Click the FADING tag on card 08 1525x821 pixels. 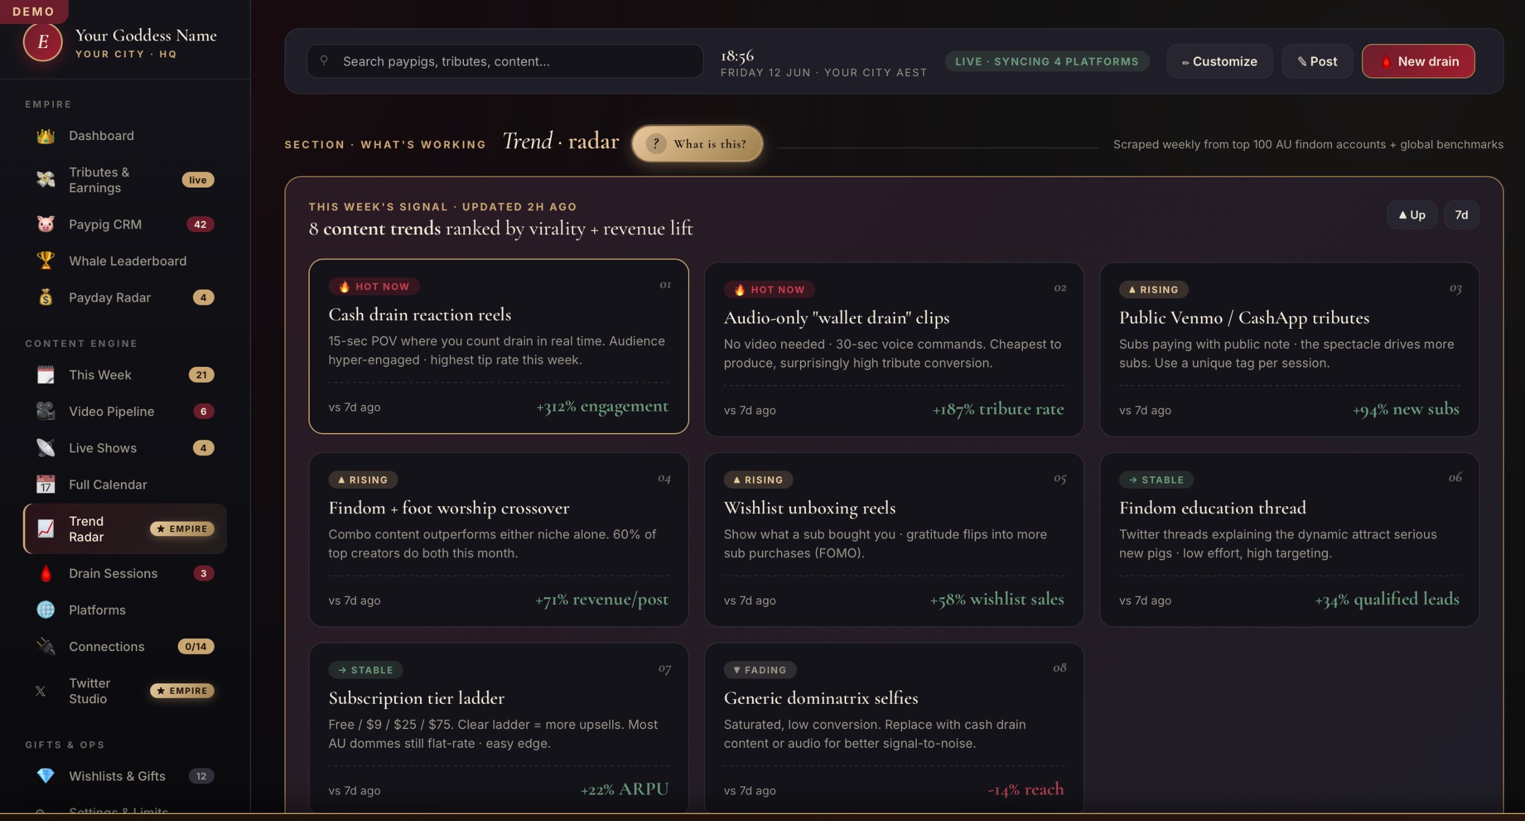point(760,670)
